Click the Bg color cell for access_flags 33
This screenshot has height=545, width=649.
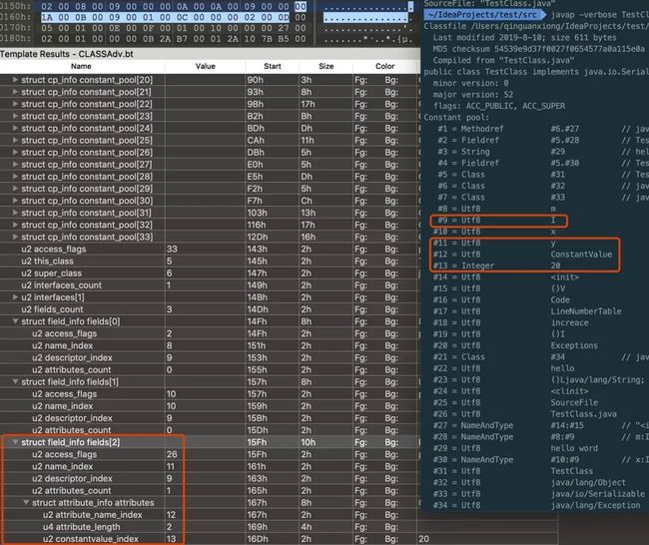click(x=391, y=250)
